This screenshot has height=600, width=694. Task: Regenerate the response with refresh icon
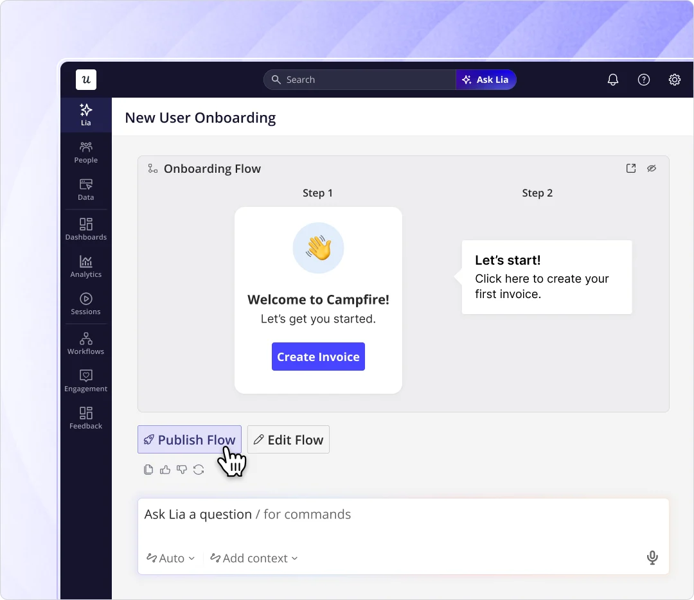[x=199, y=470]
